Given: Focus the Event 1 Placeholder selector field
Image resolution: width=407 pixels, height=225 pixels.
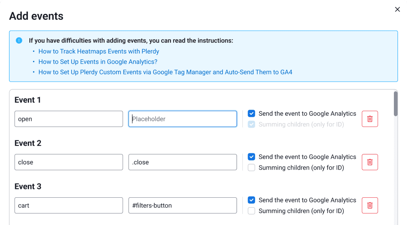Looking at the screenshot, I should click(182, 119).
